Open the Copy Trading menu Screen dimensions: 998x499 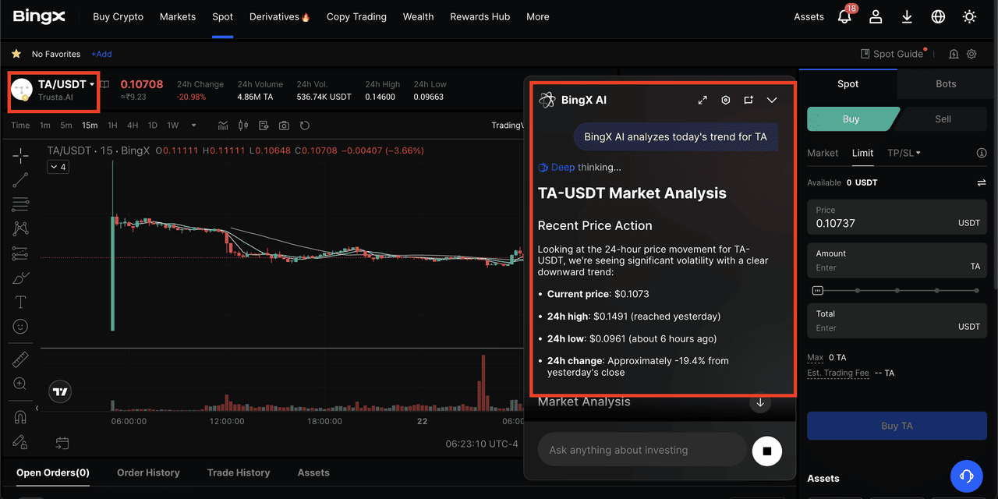click(x=356, y=16)
